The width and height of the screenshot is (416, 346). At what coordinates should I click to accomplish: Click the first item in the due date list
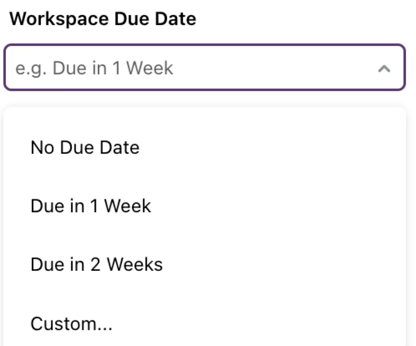85,148
